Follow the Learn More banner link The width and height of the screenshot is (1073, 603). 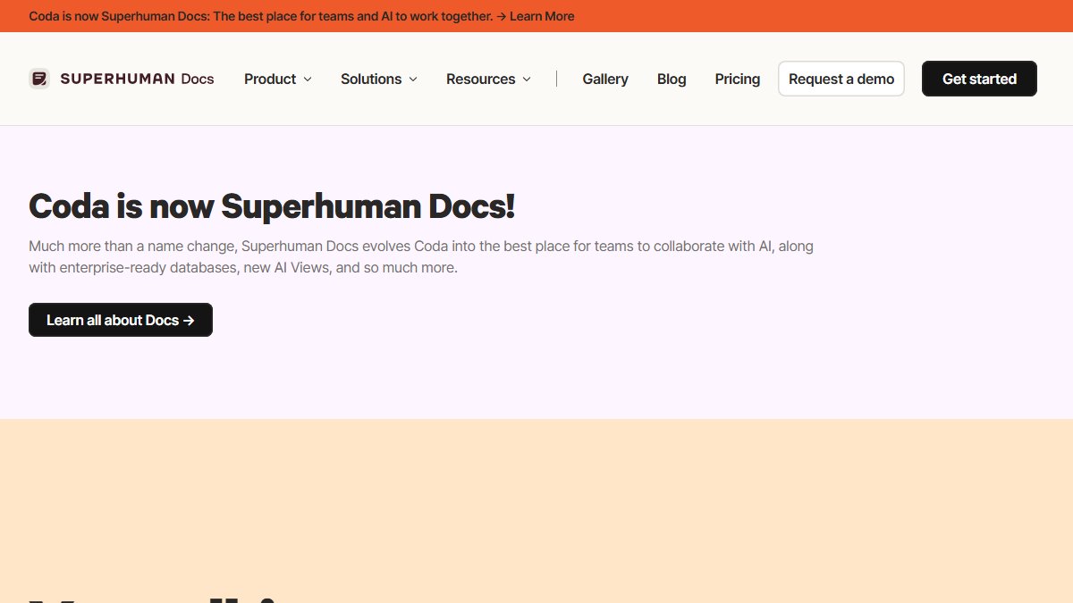pos(542,16)
